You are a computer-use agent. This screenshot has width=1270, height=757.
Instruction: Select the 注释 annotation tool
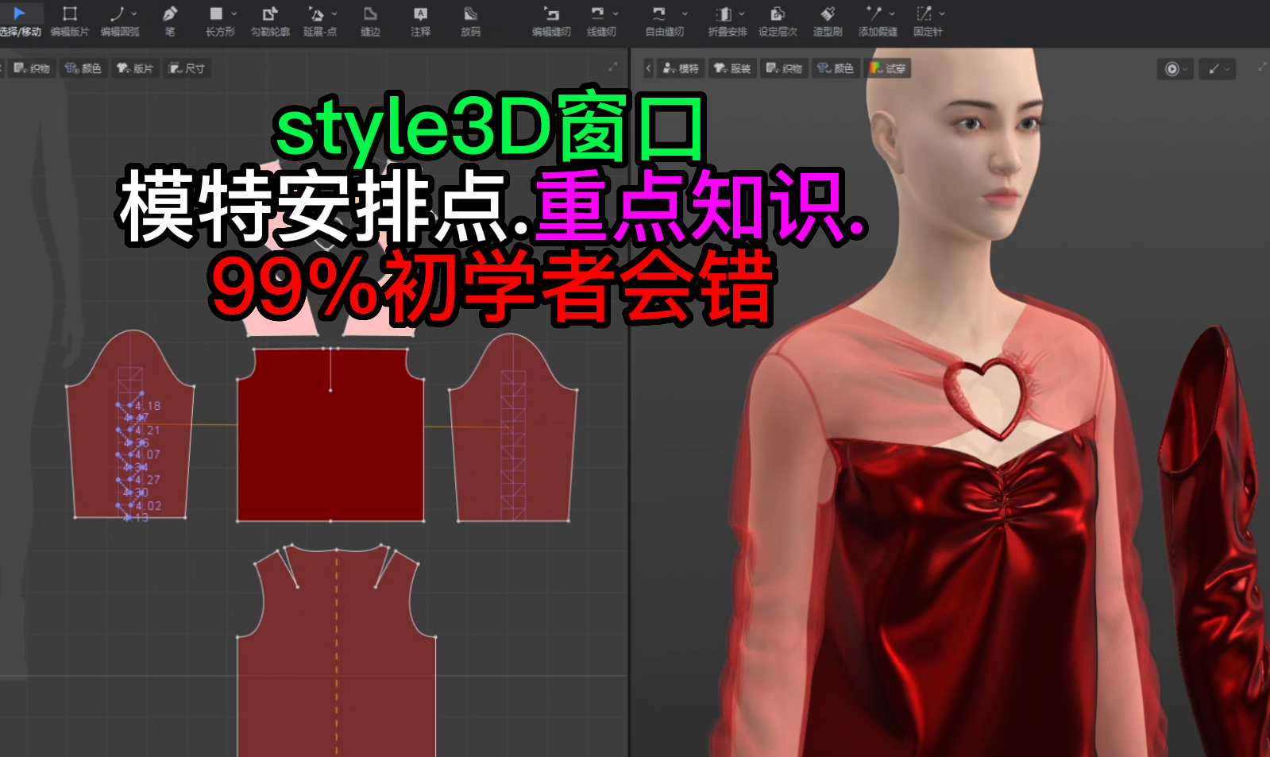coord(420,20)
